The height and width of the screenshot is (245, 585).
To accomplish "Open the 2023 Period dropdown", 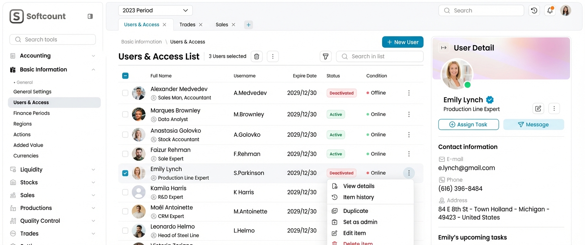I will tap(155, 11).
